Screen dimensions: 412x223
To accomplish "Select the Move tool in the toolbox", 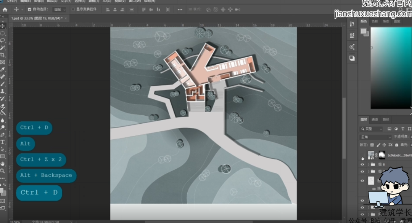I will tap(3, 26).
